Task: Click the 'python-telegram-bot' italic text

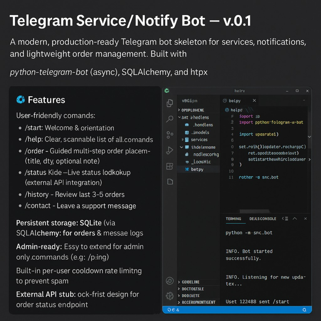Action: pos(49,72)
